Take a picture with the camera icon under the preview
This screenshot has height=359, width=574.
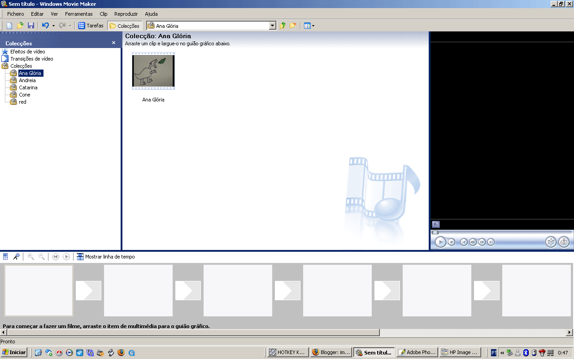[564, 242]
